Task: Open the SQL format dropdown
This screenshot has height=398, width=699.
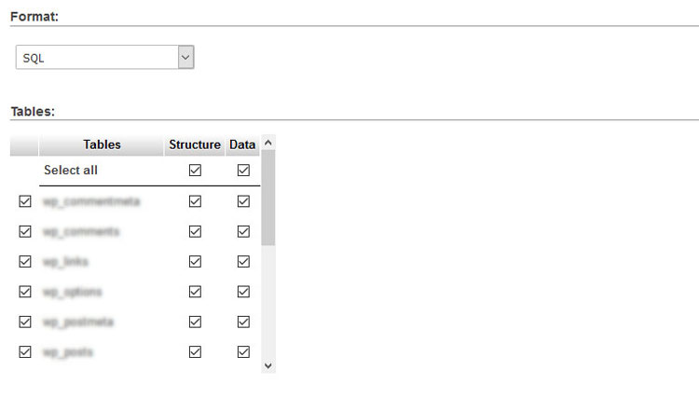Action: point(104,58)
